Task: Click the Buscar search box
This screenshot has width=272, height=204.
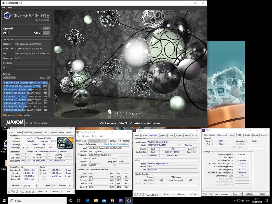Action: [37, 200]
